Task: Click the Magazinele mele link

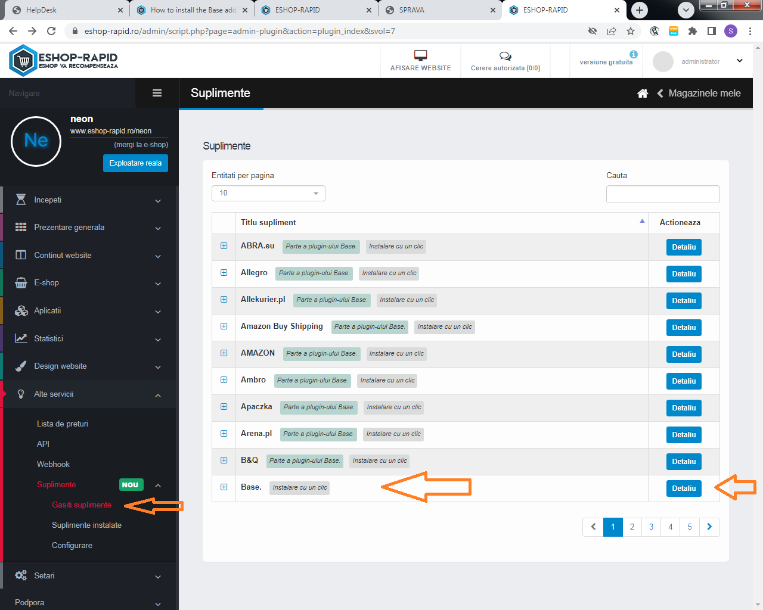Action: (x=705, y=93)
